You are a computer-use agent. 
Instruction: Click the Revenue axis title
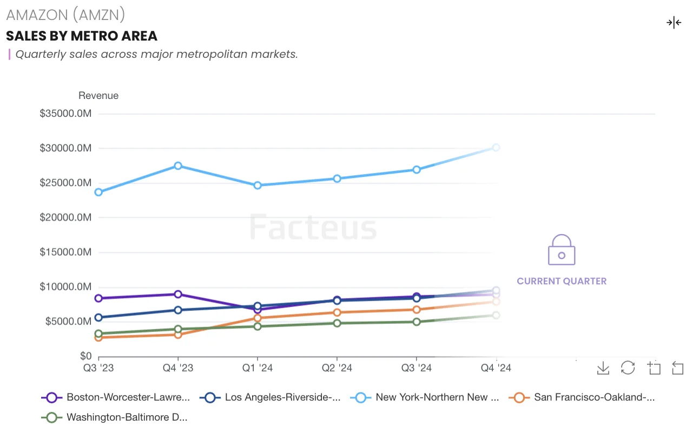(98, 95)
